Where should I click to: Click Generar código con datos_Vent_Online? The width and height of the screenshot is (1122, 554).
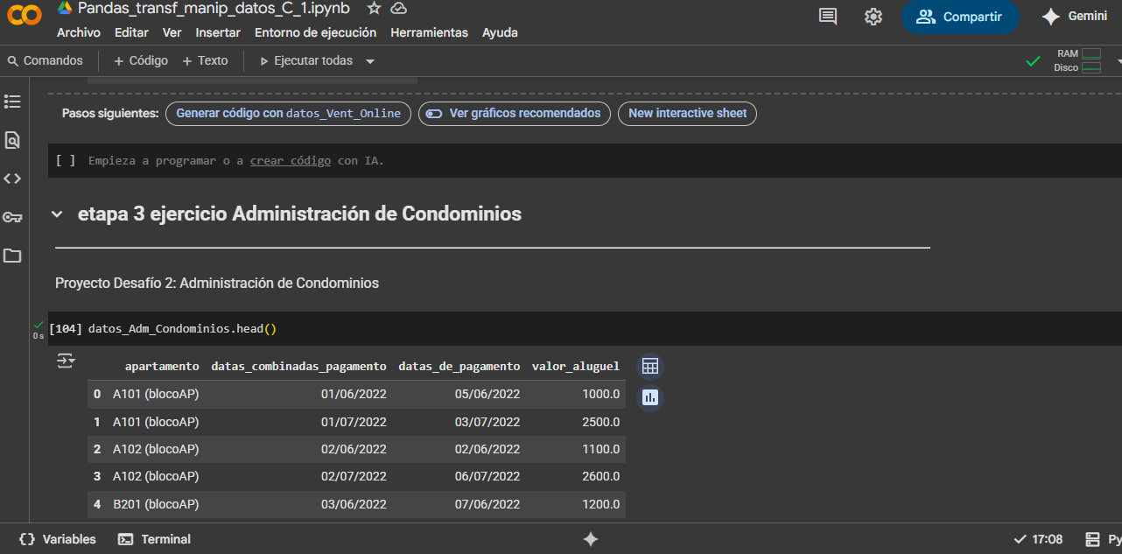pyautogui.click(x=288, y=114)
